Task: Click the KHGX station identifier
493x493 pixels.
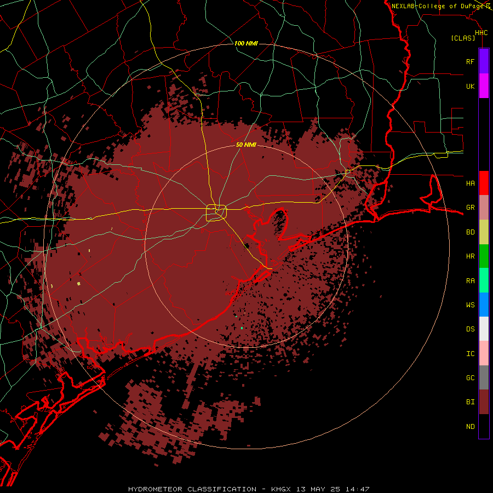Action: click(282, 489)
